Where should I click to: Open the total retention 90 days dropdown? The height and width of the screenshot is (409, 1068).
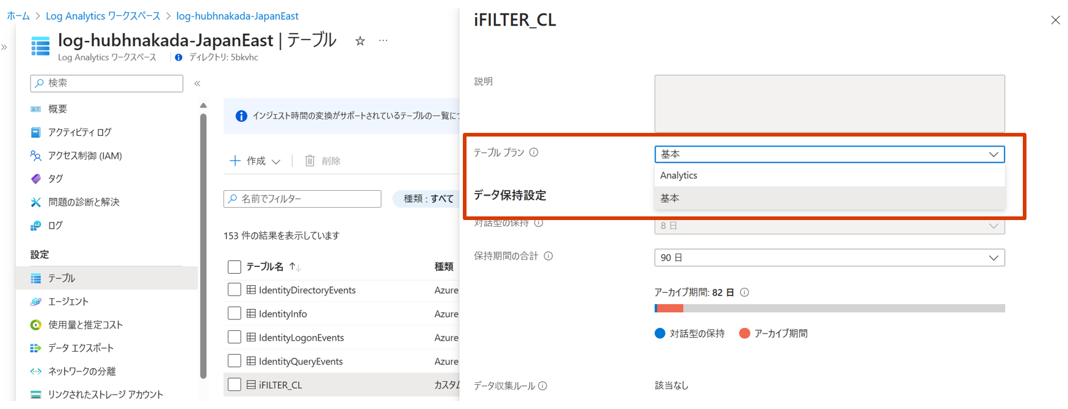(829, 258)
